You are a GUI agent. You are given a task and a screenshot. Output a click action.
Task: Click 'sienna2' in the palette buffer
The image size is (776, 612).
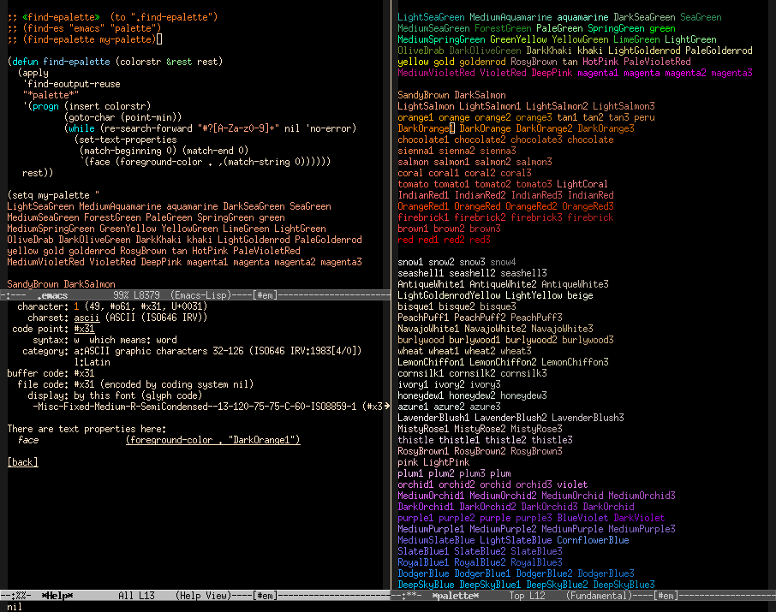457,151
